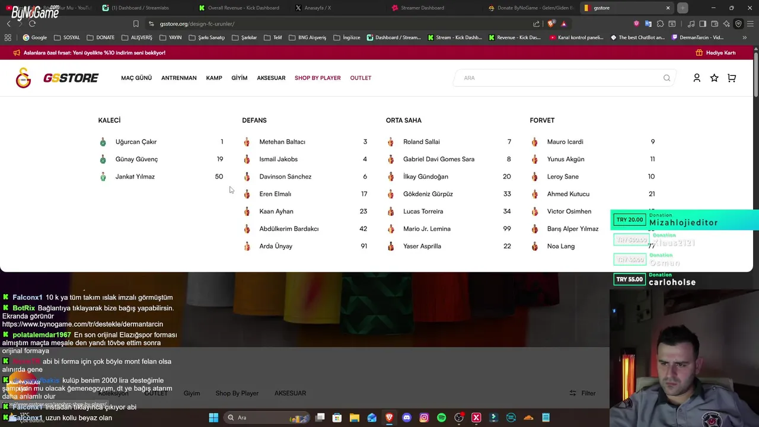The height and width of the screenshot is (427, 759).
Task: Open the Şarkı Sanatçı bookmarks folder
Action: click(207, 37)
